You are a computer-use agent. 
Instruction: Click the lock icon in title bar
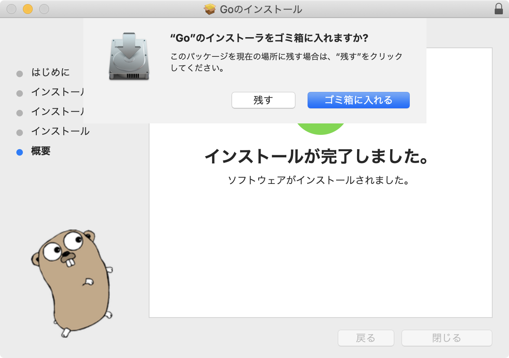[498, 9]
